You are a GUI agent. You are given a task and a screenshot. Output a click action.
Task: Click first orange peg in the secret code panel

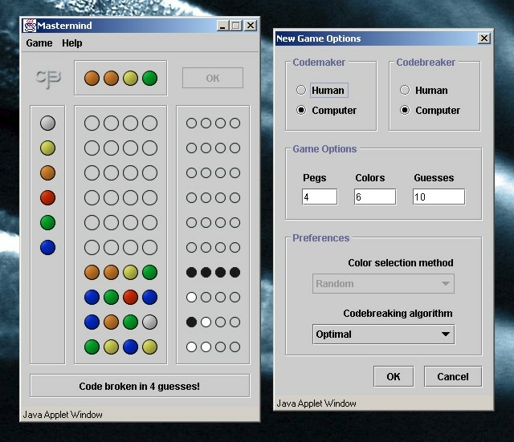[x=92, y=79]
